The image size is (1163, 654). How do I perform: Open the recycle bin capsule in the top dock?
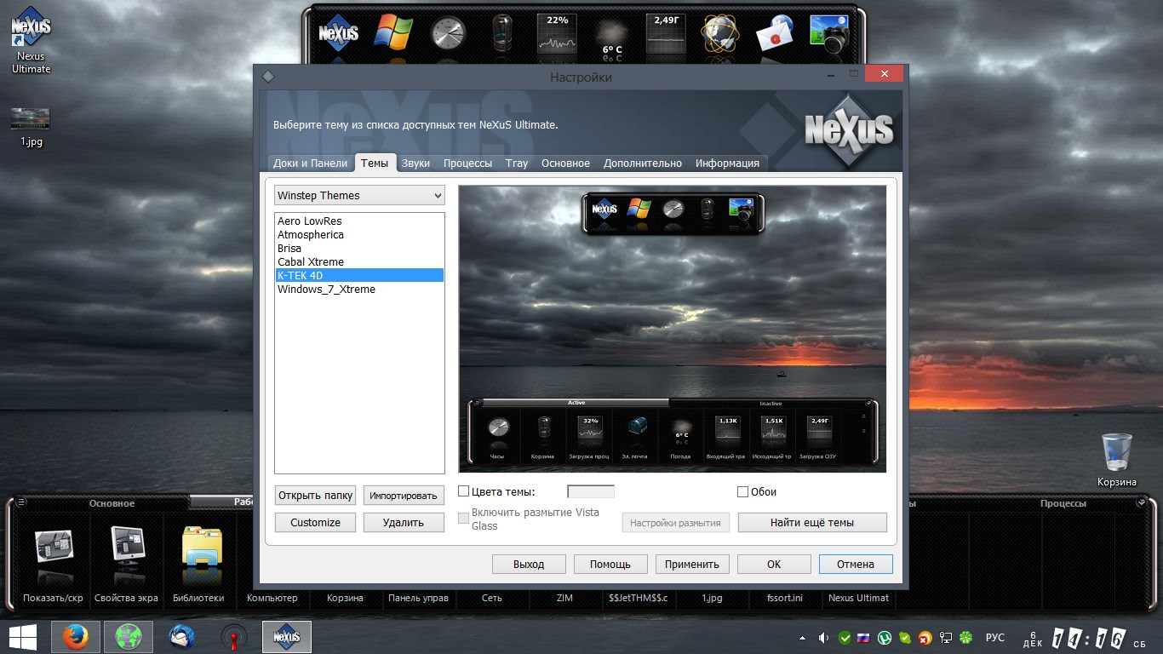pos(502,33)
